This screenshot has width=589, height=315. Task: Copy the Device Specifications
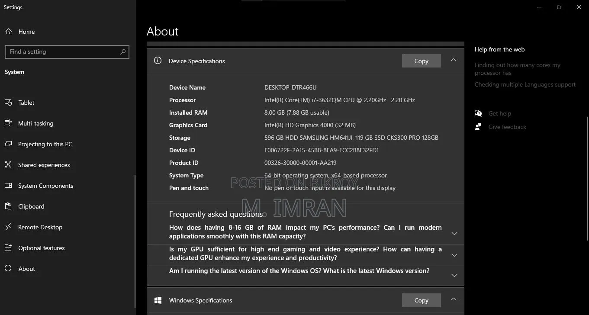[x=421, y=61]
